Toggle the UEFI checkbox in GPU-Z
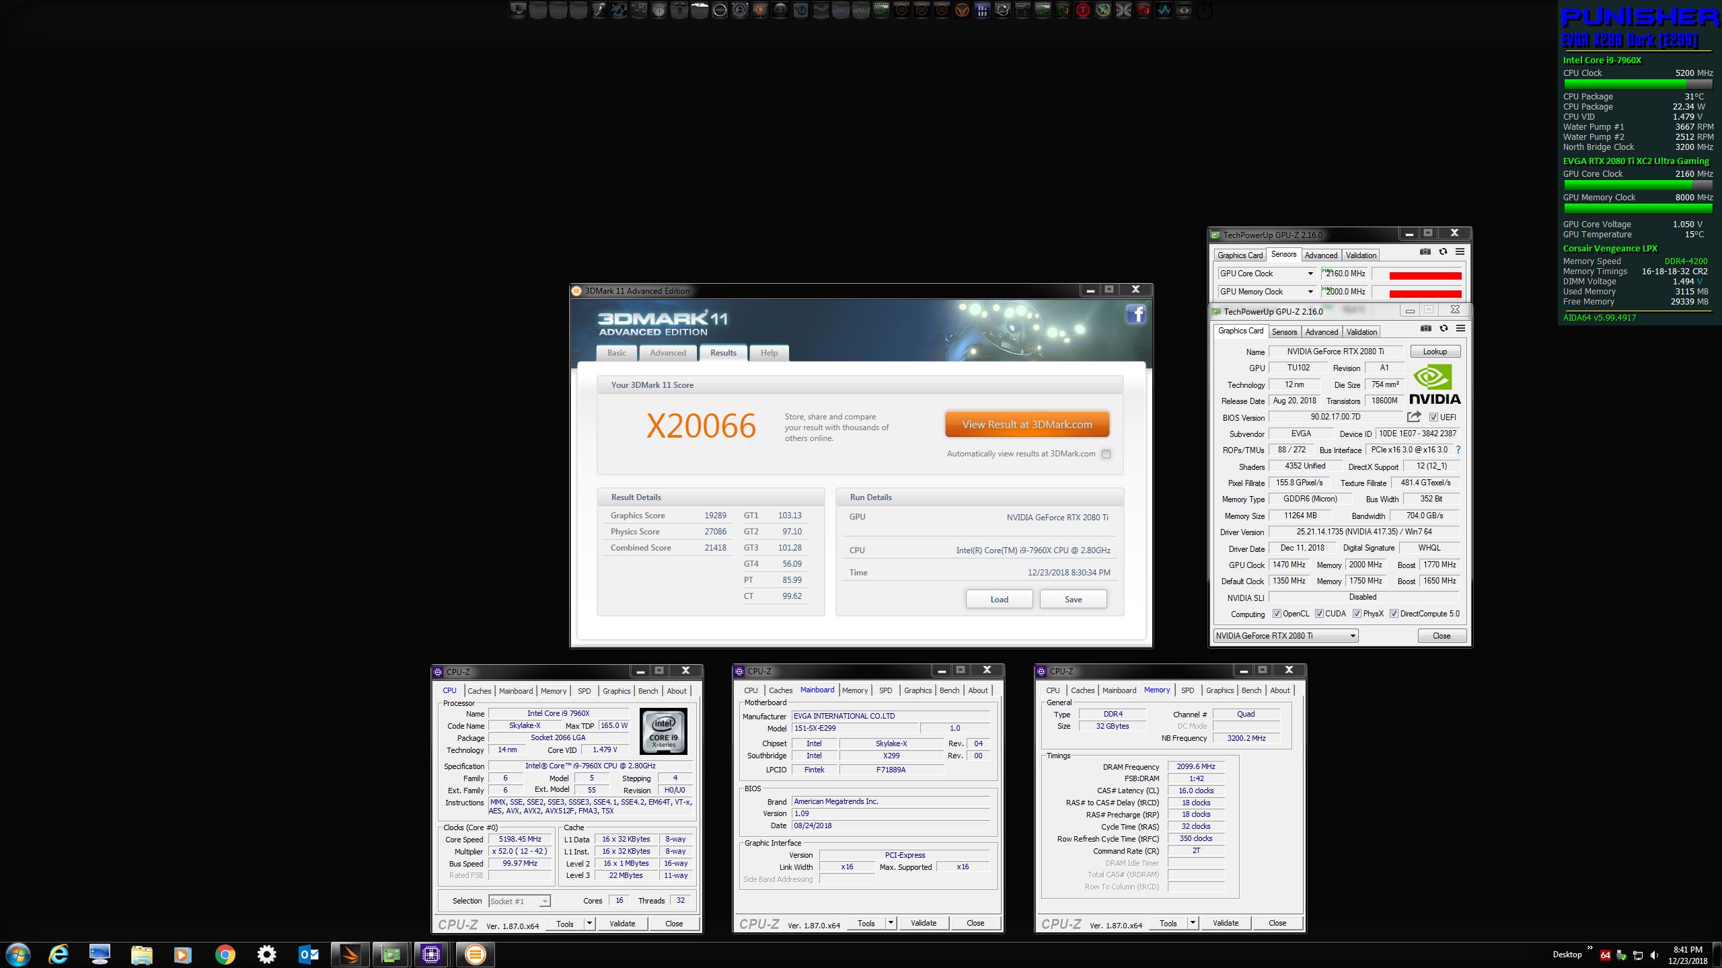 1433,417
